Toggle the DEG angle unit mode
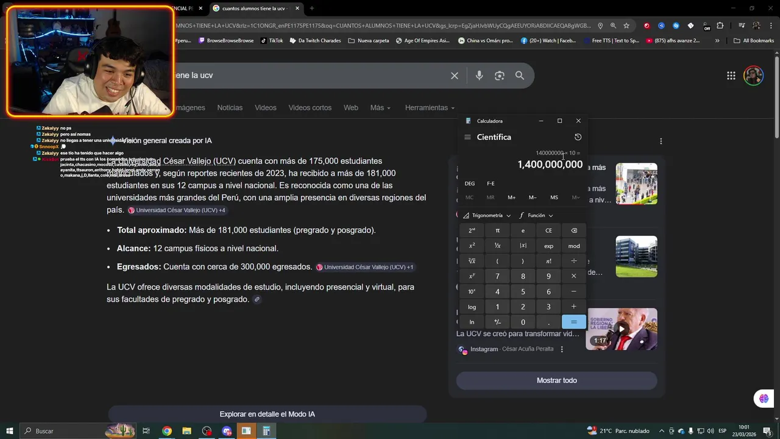This screenshot has width=780, height=439. [470, 184]
